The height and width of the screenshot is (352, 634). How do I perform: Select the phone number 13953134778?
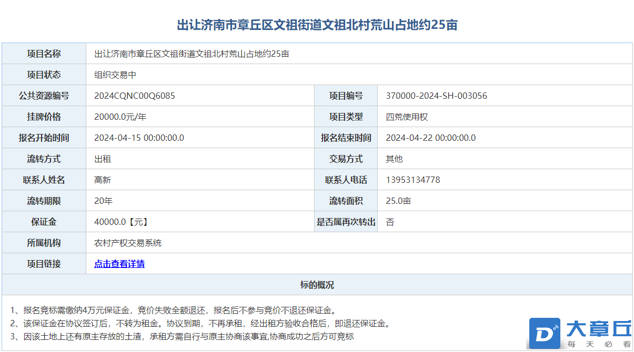pyautogui.click(x=413, y=180)
